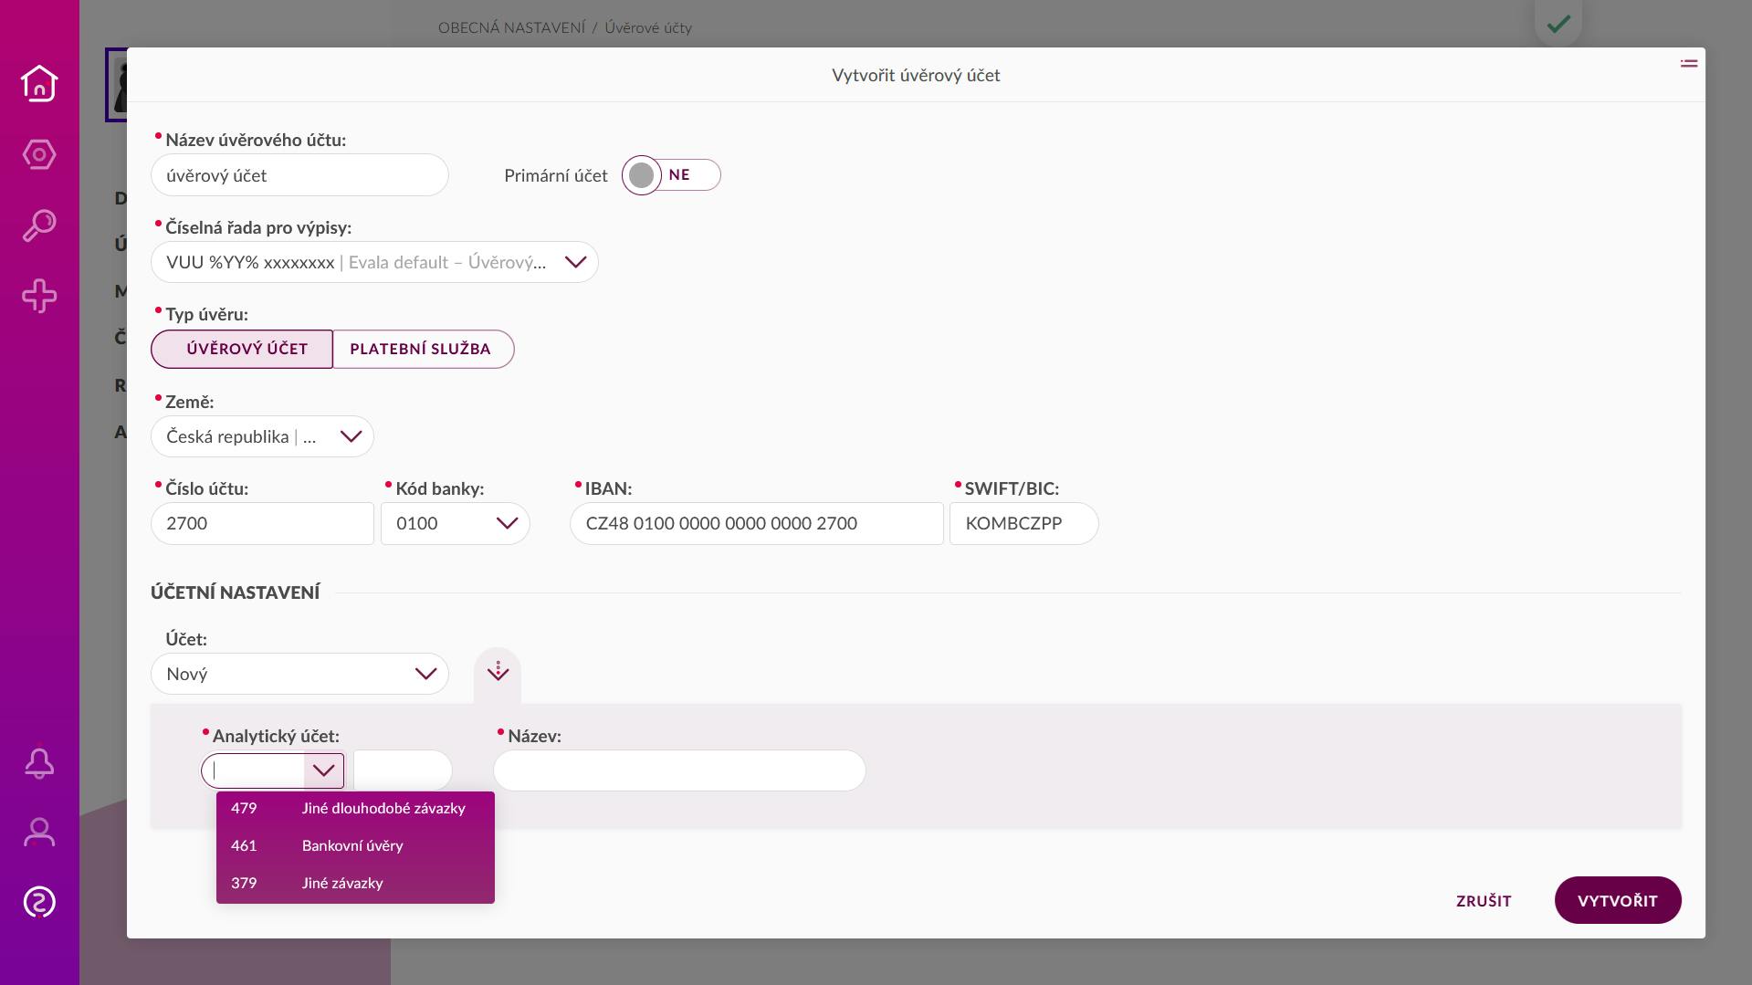Choose 379 Jiné závazky option
Image resolution: width=1752 pixels, height=985 pixels.
(355, 883)
